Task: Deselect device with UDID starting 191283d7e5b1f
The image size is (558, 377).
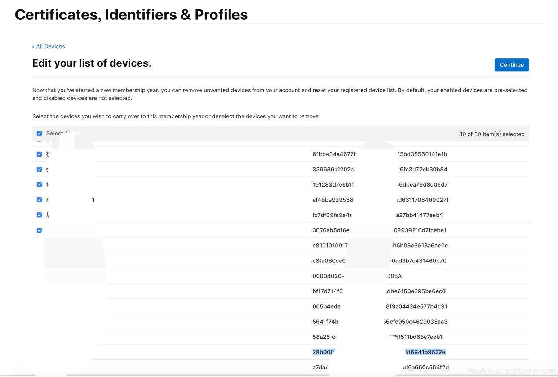Action: pyautogui.click(x=39, y=185)
